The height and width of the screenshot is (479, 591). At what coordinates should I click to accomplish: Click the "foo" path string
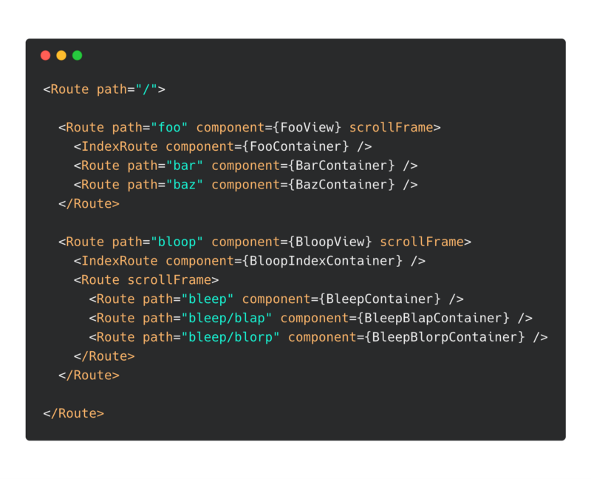click(169, 127)
